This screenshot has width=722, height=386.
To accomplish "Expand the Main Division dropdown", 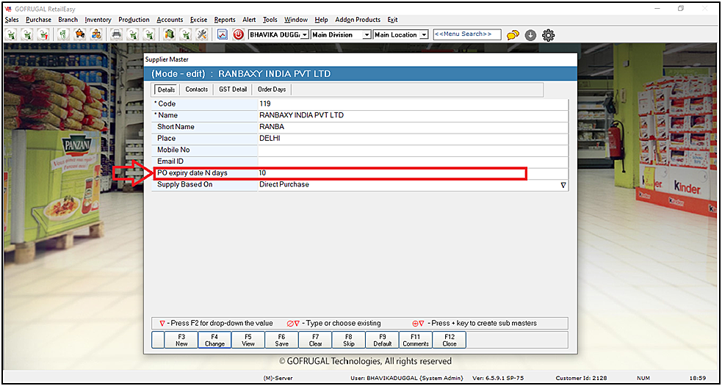I will pyautogui.click(x=367, y=34).
